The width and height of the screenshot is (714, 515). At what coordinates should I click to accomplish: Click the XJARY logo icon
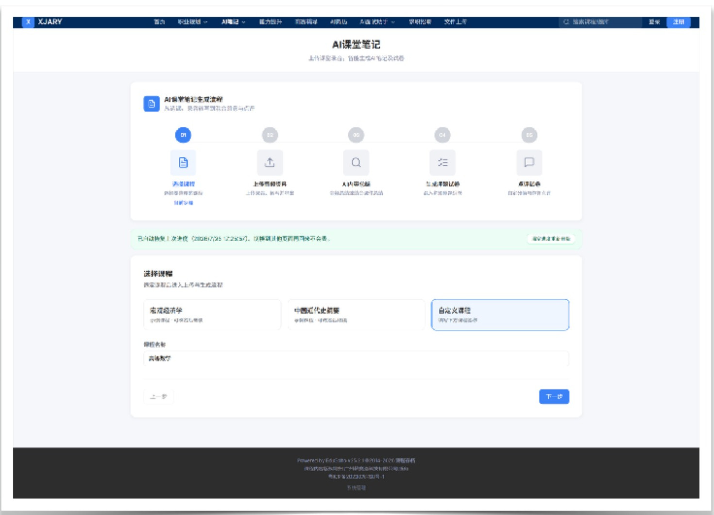click(x=28, y=22)
